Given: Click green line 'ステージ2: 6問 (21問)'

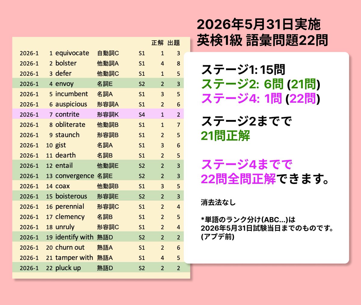Looking at the screenshot, I should [261, 84].
